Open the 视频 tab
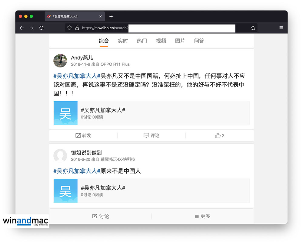 tap(161, 41)
